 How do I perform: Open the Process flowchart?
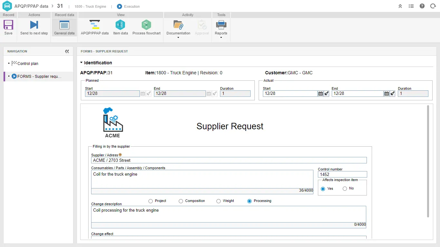(x=146, y=25)
